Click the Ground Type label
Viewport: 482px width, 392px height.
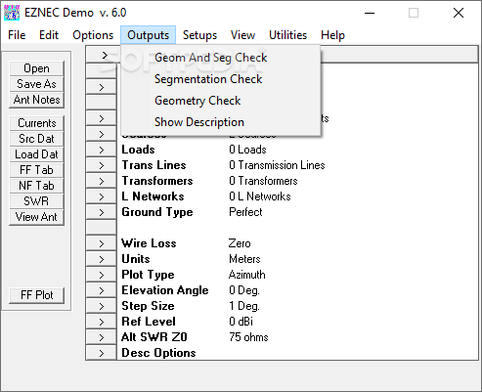click(157, 212)
